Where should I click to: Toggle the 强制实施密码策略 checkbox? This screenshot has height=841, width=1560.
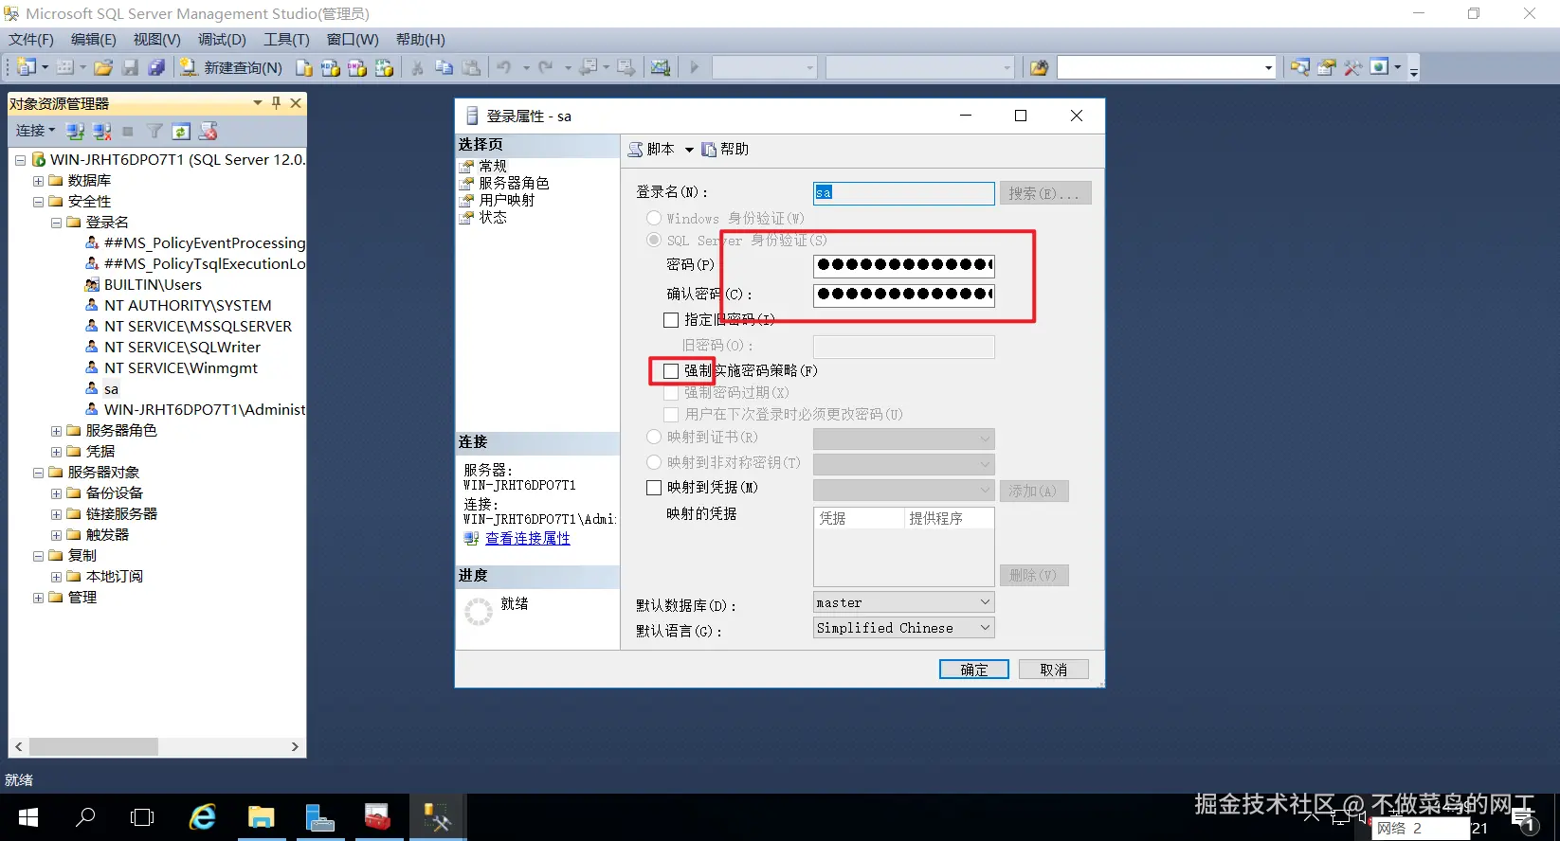(671, 370)
